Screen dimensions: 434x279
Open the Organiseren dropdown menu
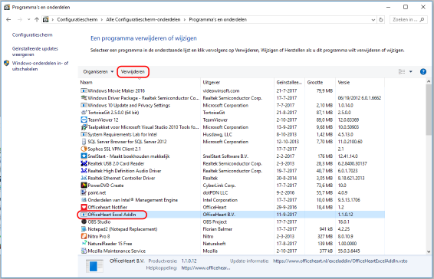98,72
